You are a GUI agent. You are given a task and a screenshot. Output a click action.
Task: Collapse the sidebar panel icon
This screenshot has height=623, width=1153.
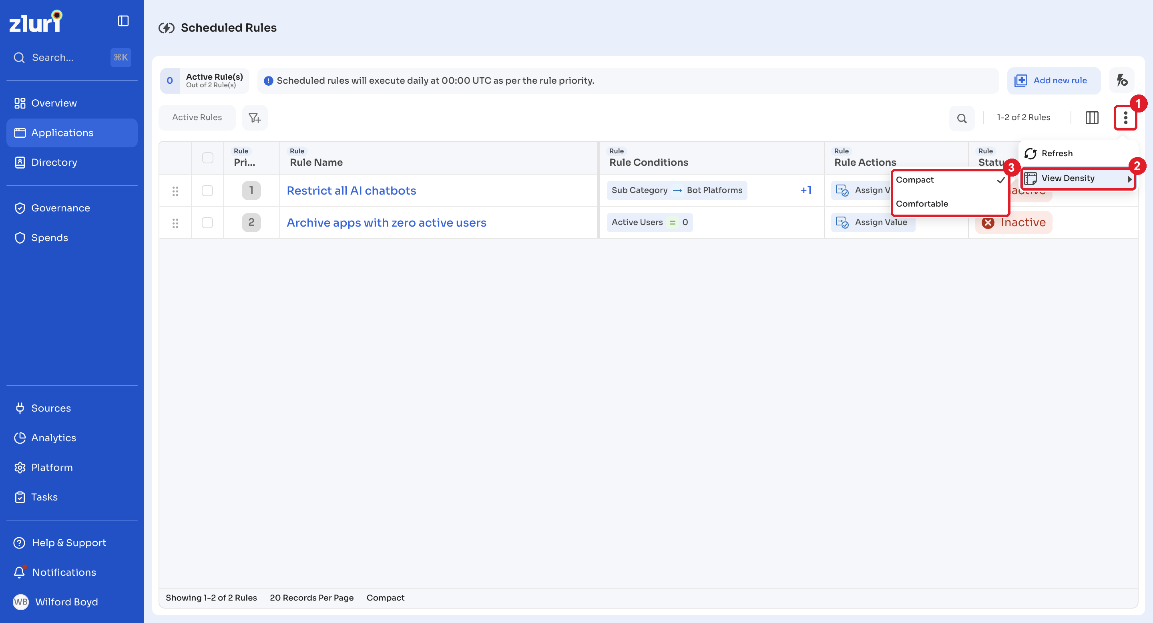[123, 21]
